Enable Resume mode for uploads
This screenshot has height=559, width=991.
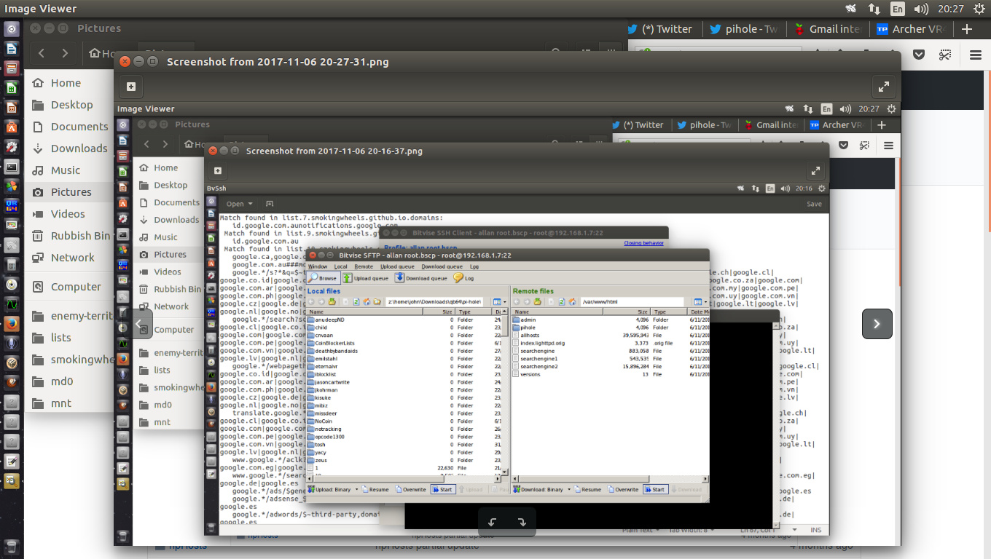(375, 489)
